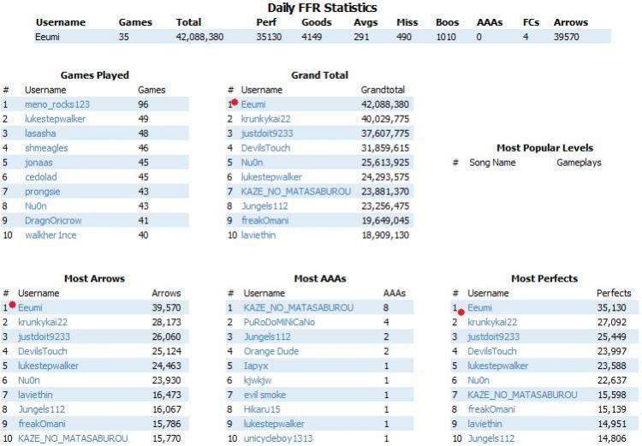Click DragnOricrow in Games Played list
This screenshot has width=642, height=446.
[53, 221]
